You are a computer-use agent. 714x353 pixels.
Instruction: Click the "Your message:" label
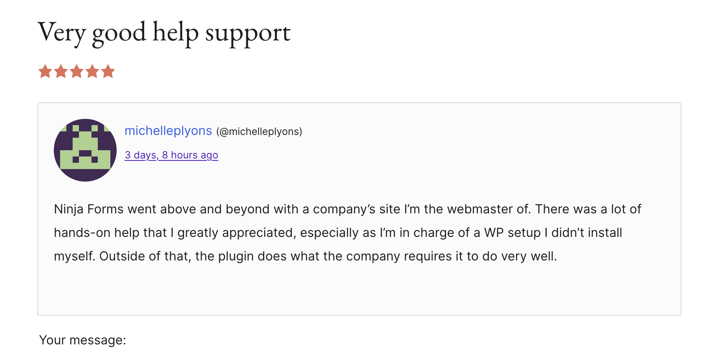pos(82,340)
